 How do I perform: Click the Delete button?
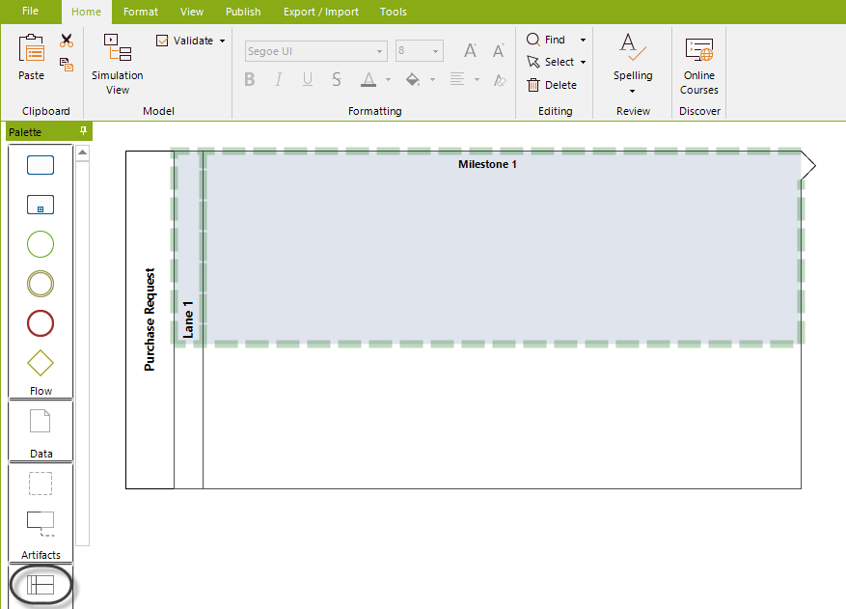pyautogui.click(x=552, y=85)
